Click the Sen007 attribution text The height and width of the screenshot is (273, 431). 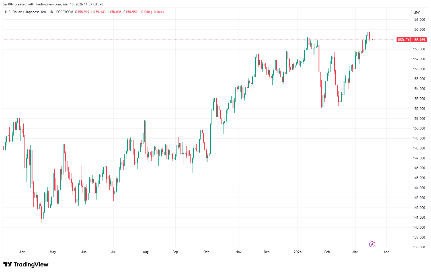[9, 4]
